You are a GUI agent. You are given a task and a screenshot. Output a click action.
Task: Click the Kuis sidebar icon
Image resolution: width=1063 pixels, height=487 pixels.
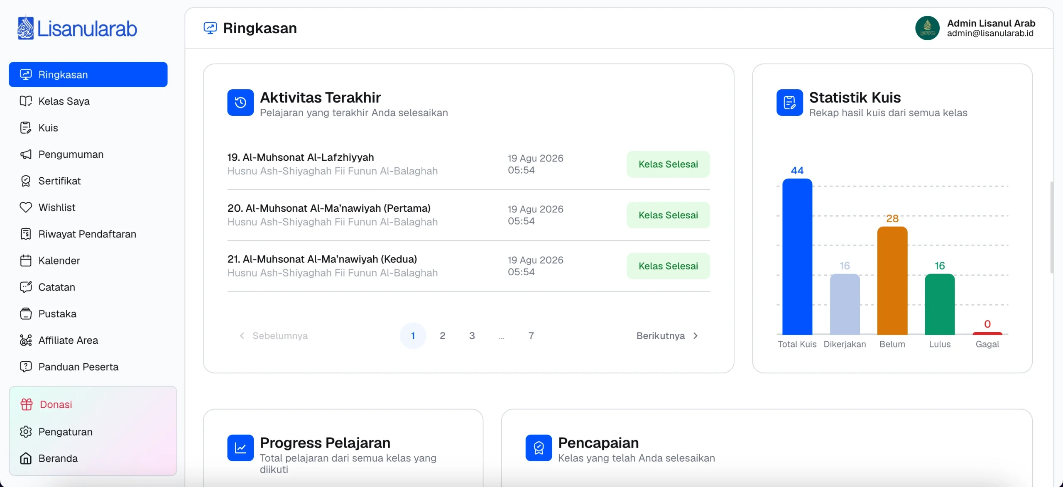coord(26,127)
